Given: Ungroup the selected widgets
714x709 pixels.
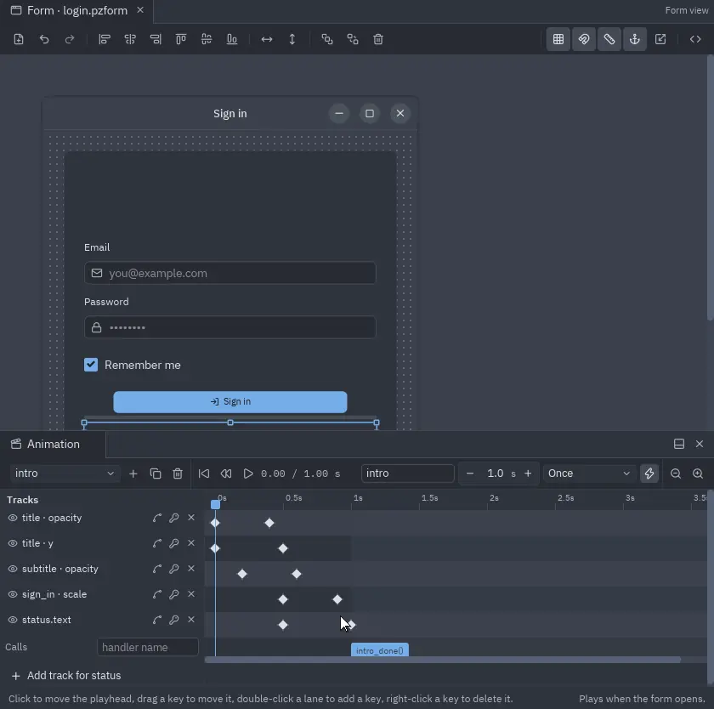Looking at the screenshot, I should [x=353, y=39].
